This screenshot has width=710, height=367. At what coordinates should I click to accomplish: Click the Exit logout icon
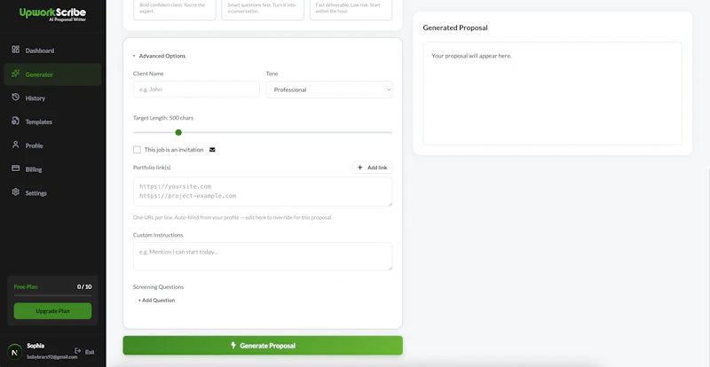[x=77, y=351]
